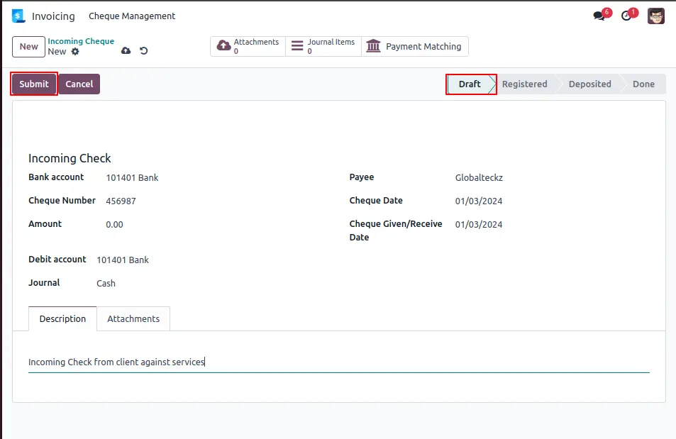Click the Cheque Given/Receive Date label
This screenshot has width=676, height=439.
(396, 230)
